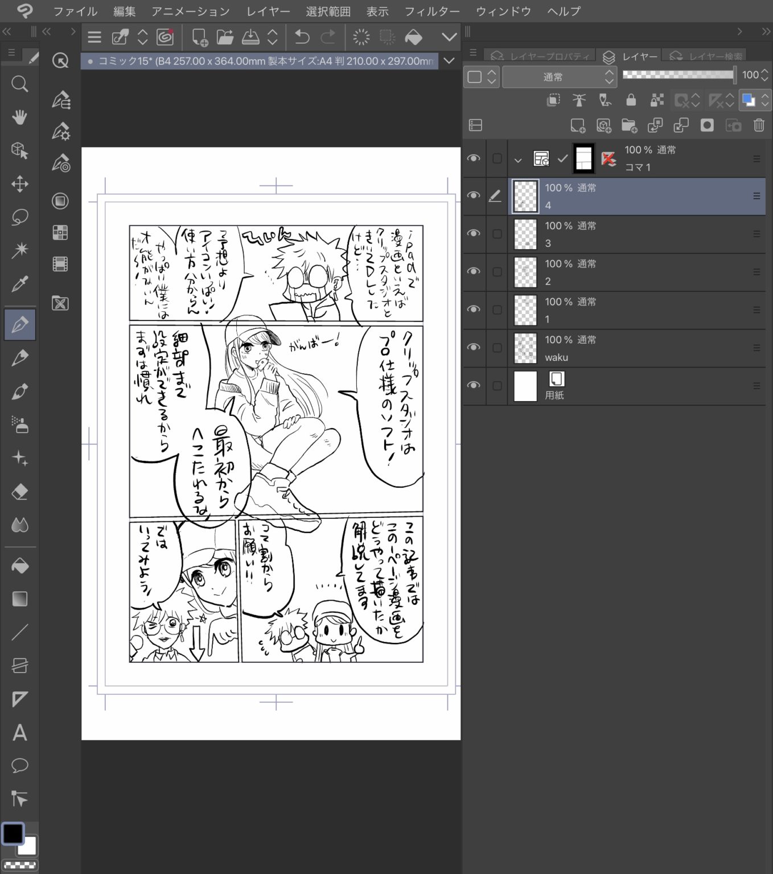Select the Eraser tool

[x=20, y=492]
